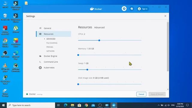This screenshot has width=192, height=108.
Task: Open the PROXIES sub-section
Action: click(x=50, y=47)
